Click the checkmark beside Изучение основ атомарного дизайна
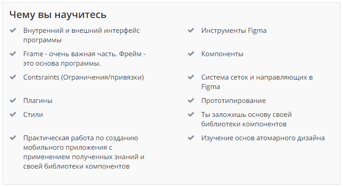Image resolution: width=343 pixels, height=187 pixels. (x=191, y=138)
